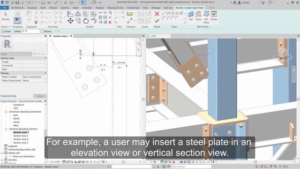Screen dimensions: 300x169
Task: Select the Rectangle draw tool
Action: coord(168,13)
